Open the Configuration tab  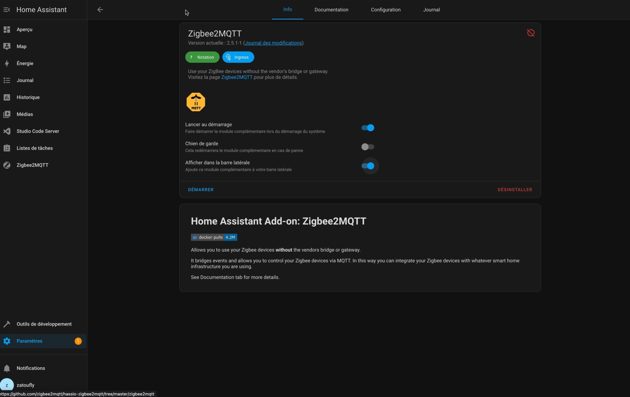pyautogui.click(x=386, y=10)
